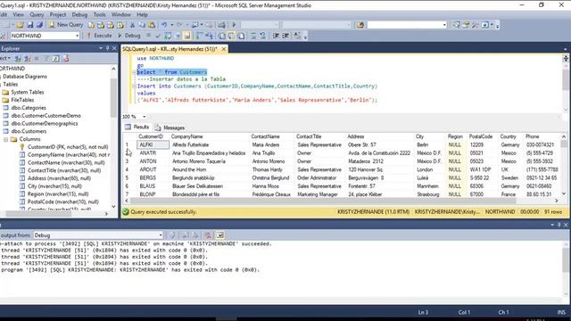The width and height of the screenshot is (571, 321).
Task: Click the Berglunds snabbköp cell
Action: [x=194, y=178]
